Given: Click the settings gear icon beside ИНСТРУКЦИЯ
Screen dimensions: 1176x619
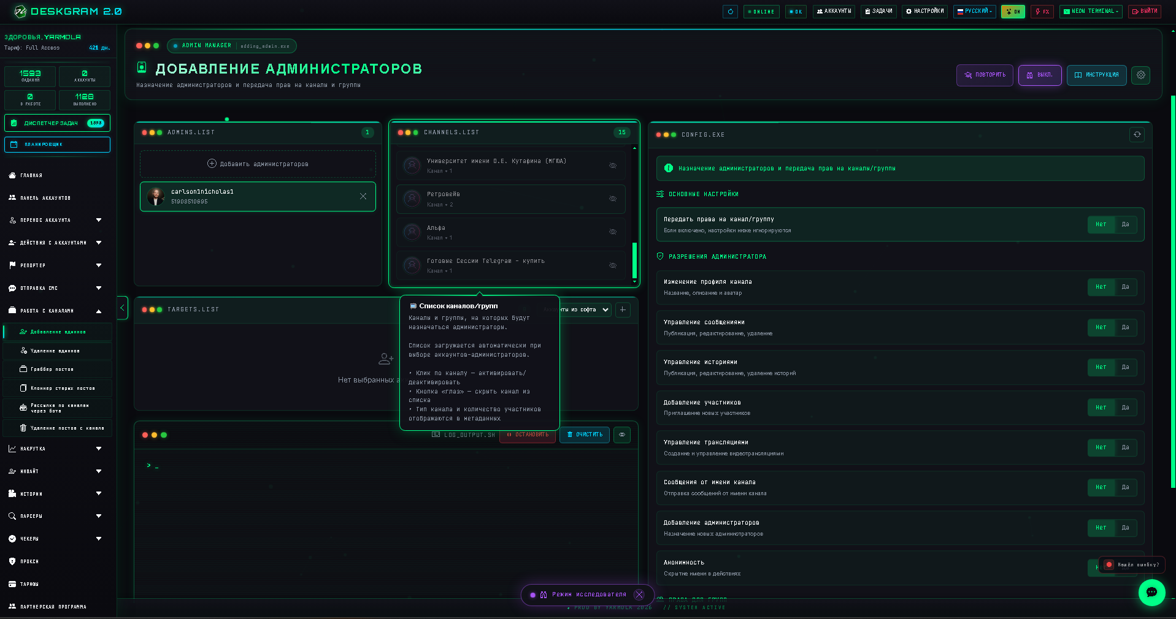Looking at the screenshot, I should point(1140,75).
